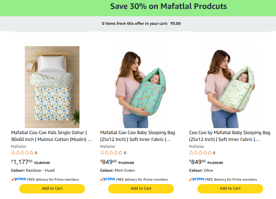Add the Mint Green sleeping bag to cart
The image size is (276, 199).
click(141, 188)
